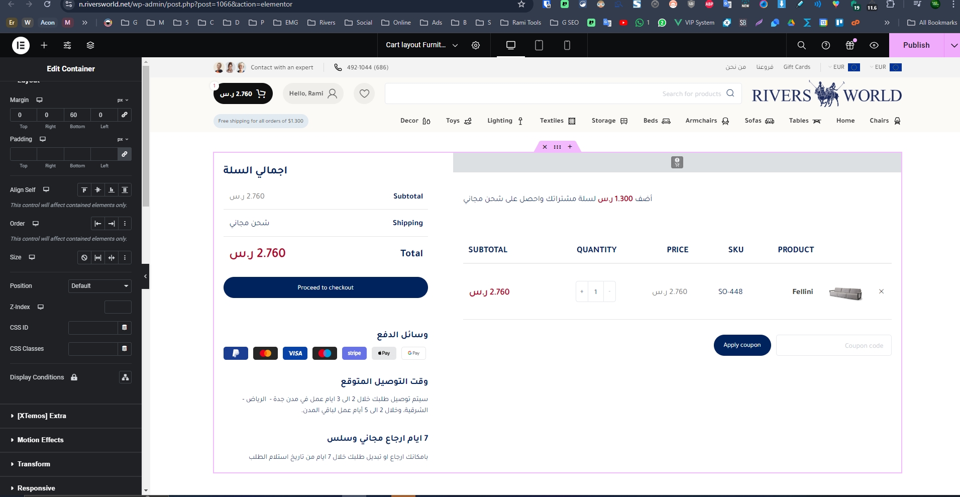Open the Position dropdown

(100, 286)
